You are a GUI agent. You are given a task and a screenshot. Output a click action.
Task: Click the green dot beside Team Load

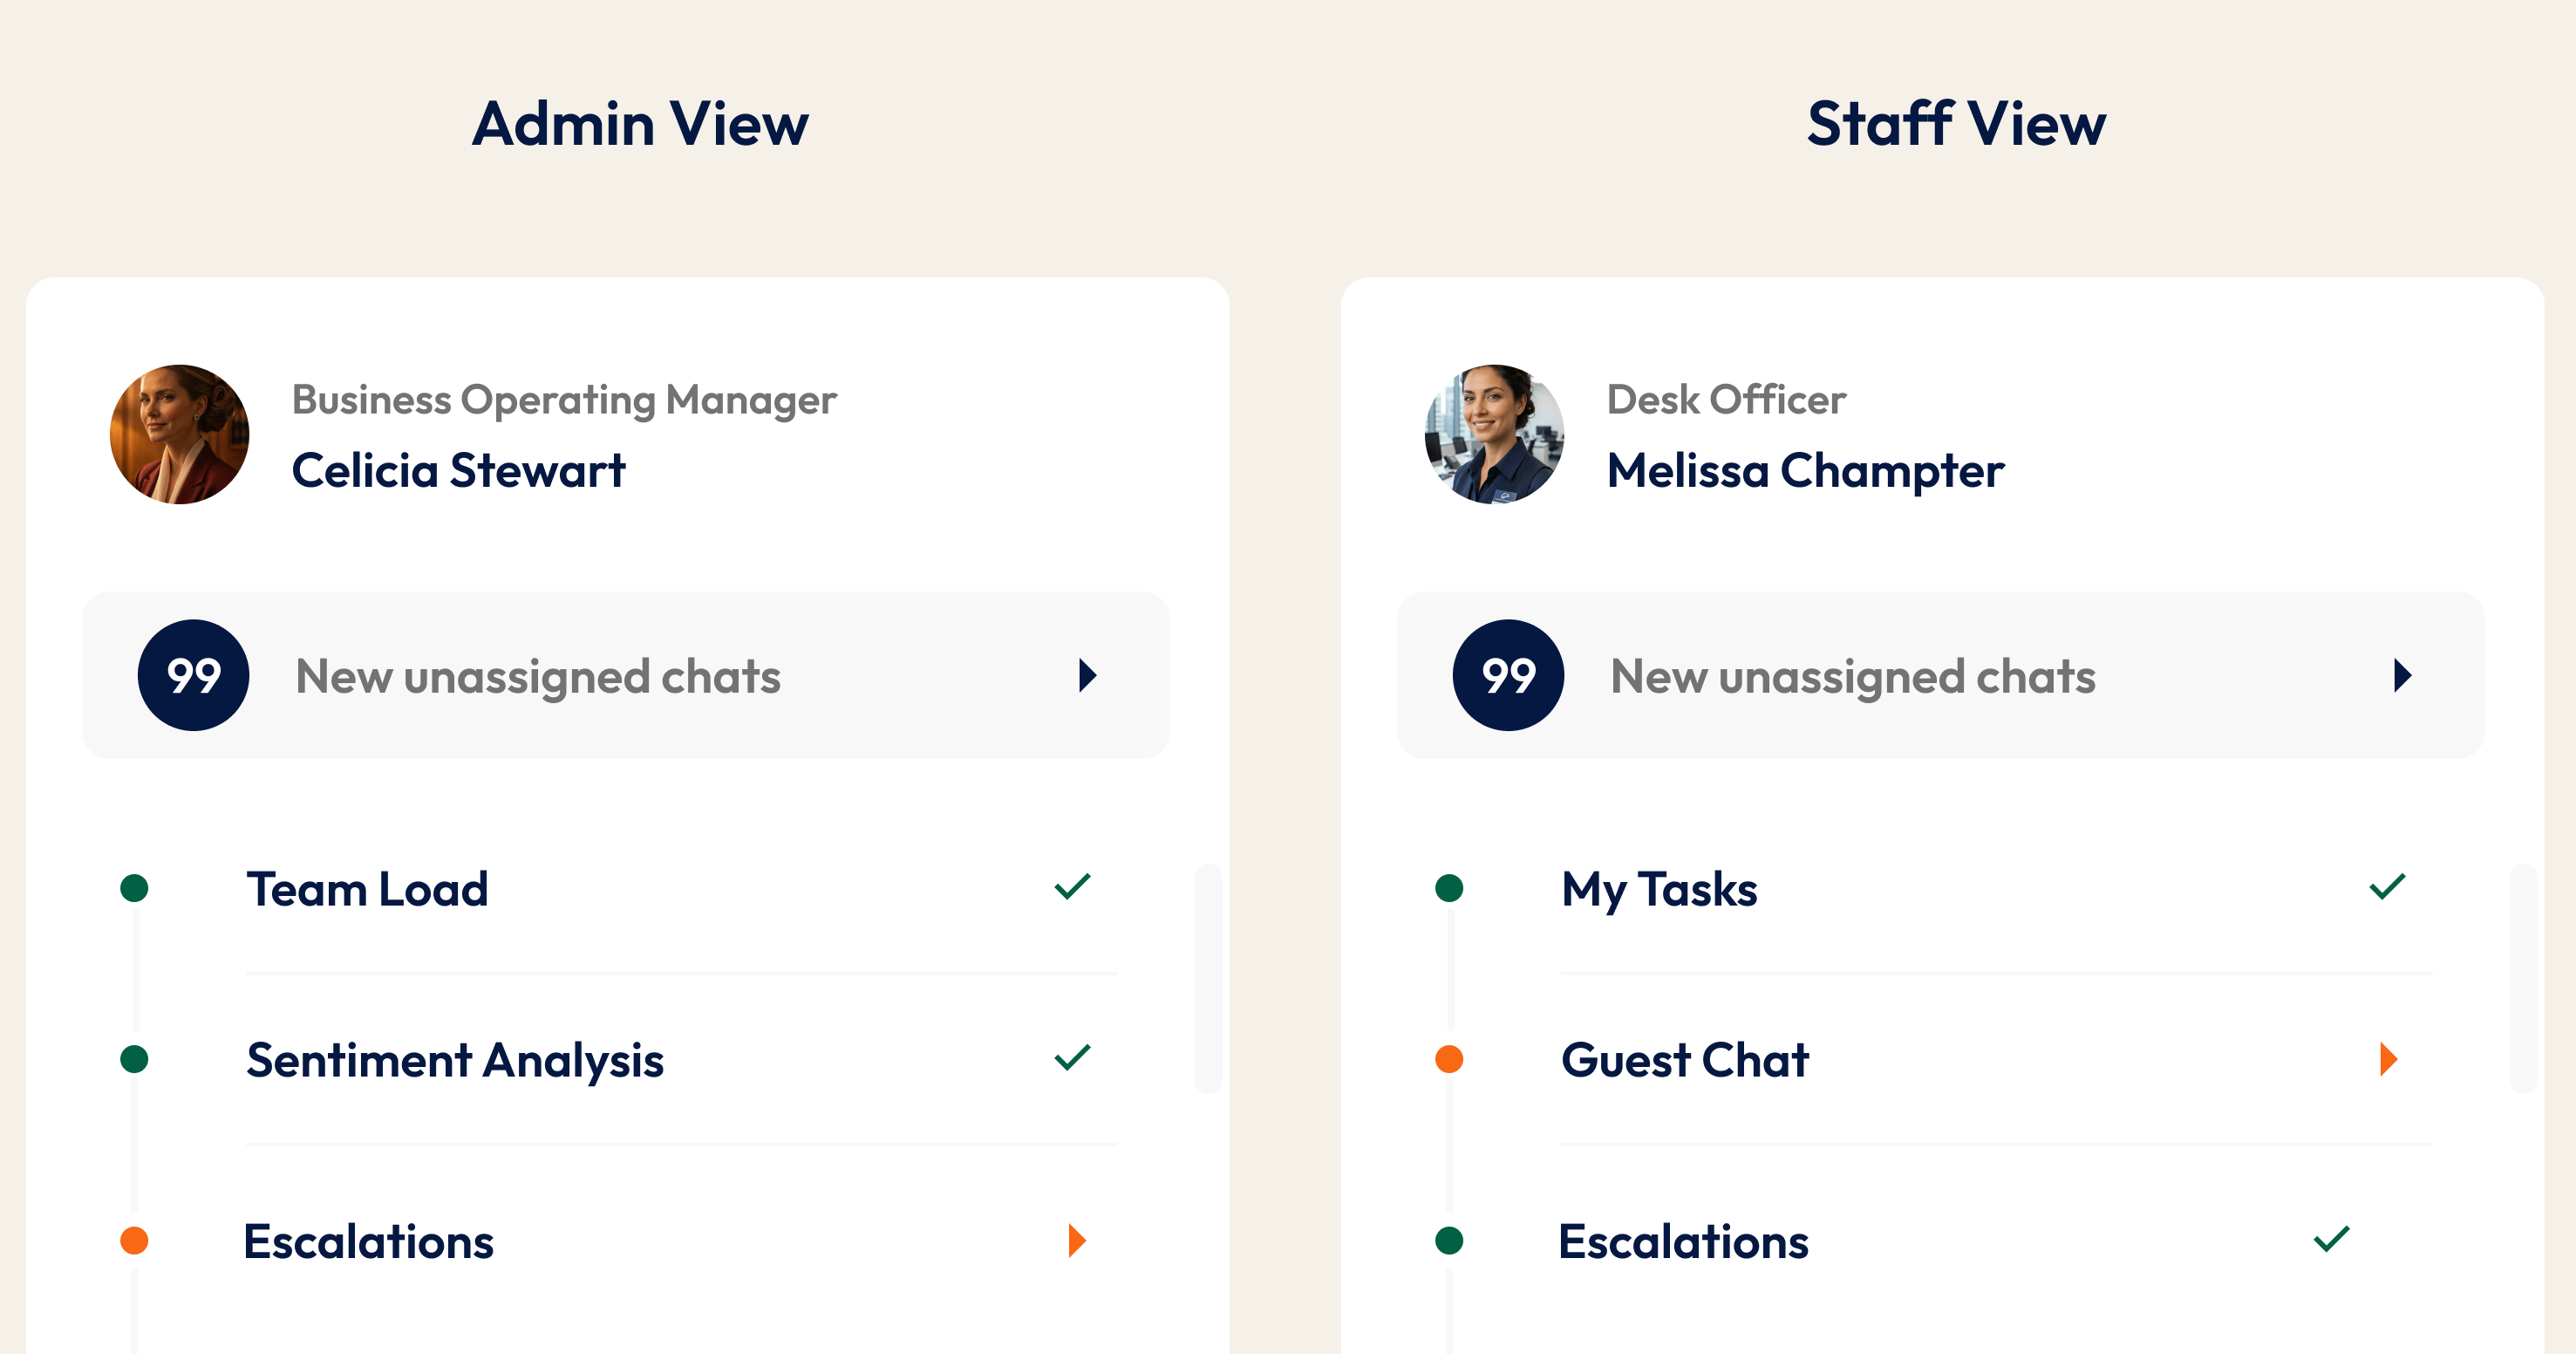click(x=134, y=887)
